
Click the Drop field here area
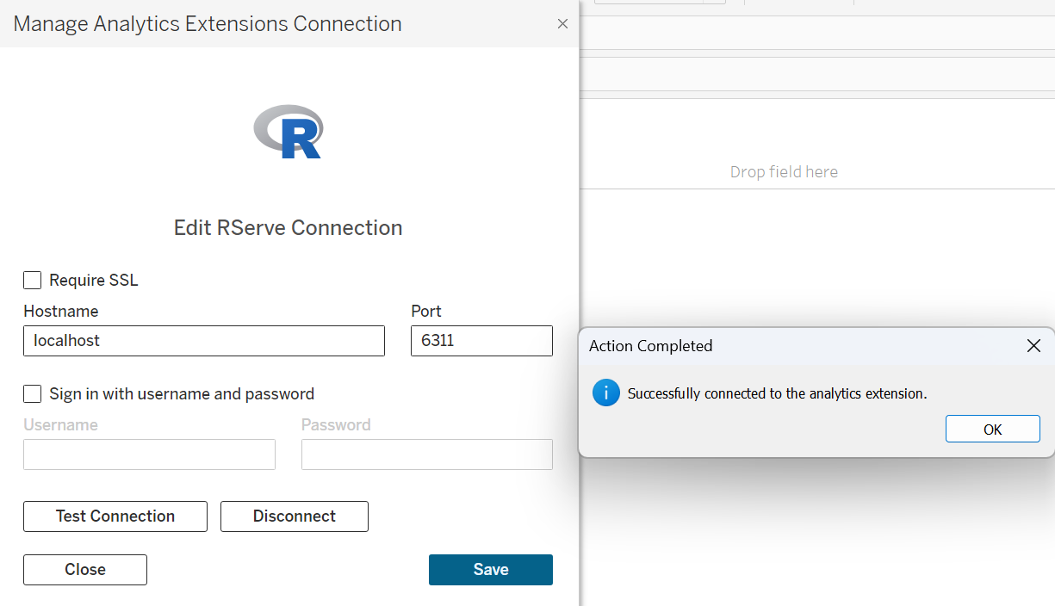(784, 172)
